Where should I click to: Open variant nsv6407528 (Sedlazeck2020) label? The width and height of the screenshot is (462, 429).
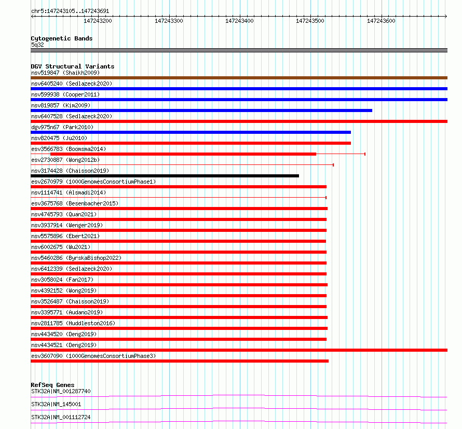click(72, 116)
